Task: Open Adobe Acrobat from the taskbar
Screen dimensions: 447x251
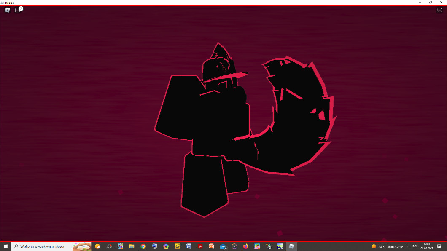Action: 200,246
